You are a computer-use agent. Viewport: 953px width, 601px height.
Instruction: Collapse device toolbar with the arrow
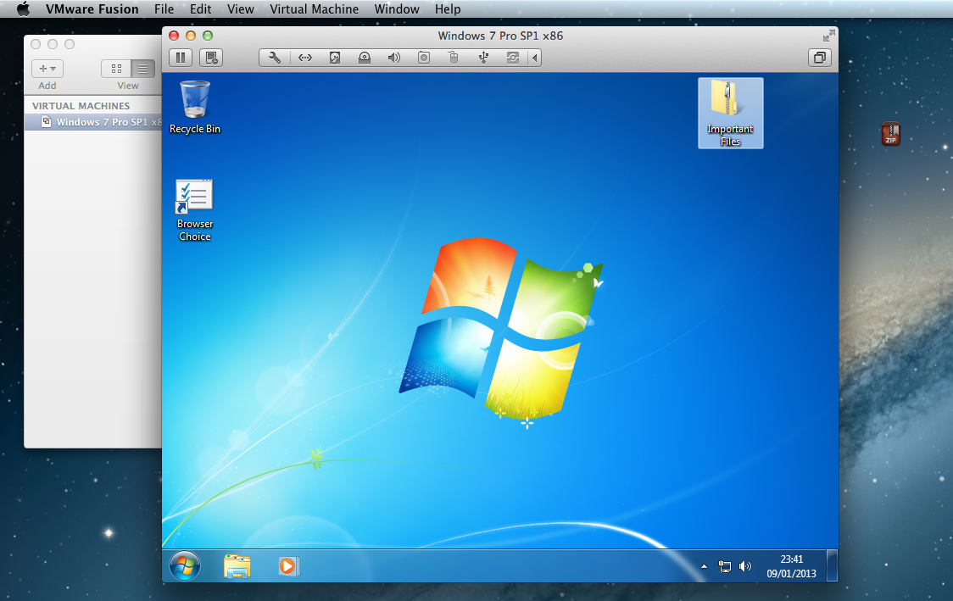tap(534, 58)
